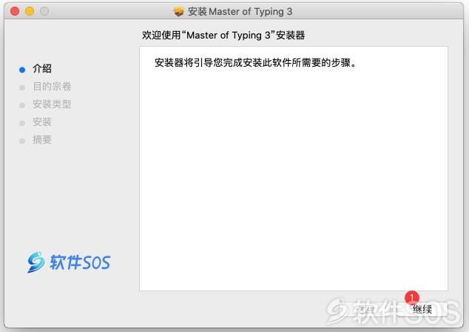The image size is (469, 332).
Task: Click the blue bullet beside 介绍
Action: [x=22, y=70]
